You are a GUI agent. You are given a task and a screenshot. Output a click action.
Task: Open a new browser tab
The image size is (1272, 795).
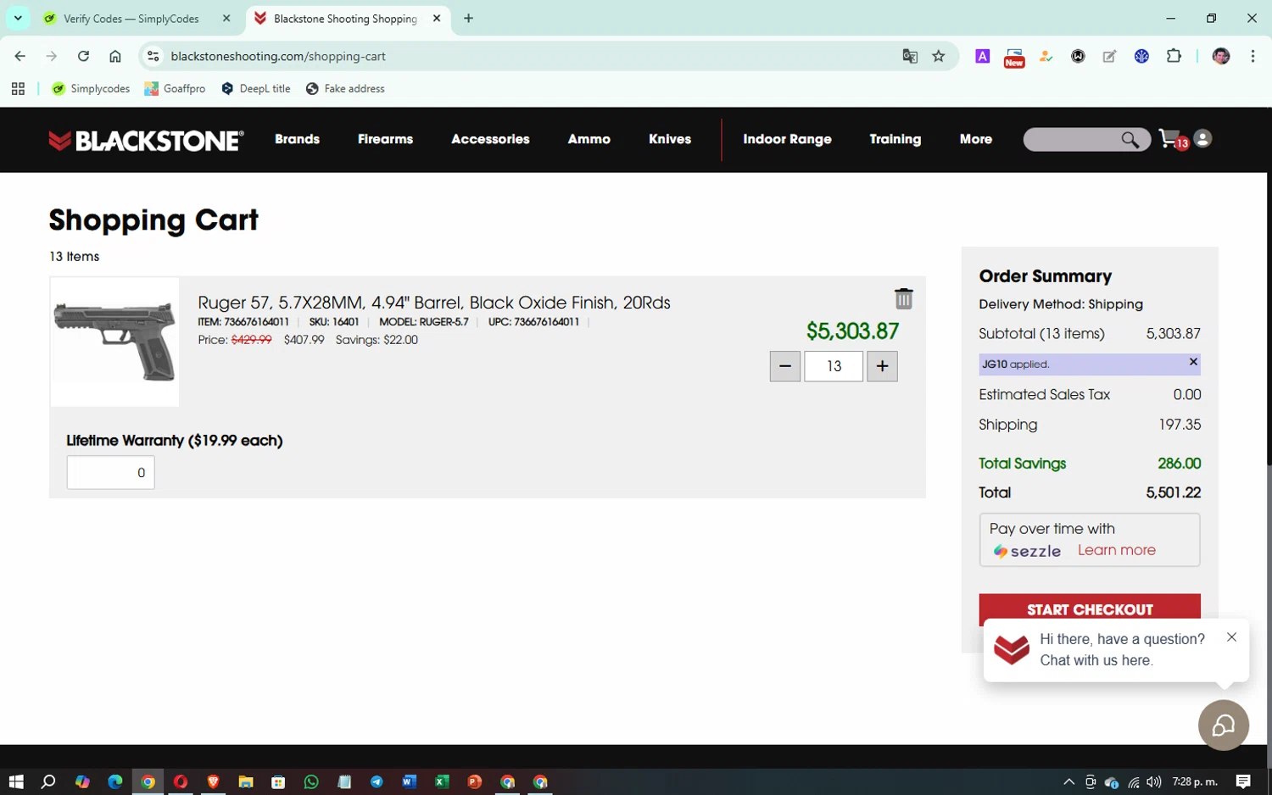tap(468, 19)
